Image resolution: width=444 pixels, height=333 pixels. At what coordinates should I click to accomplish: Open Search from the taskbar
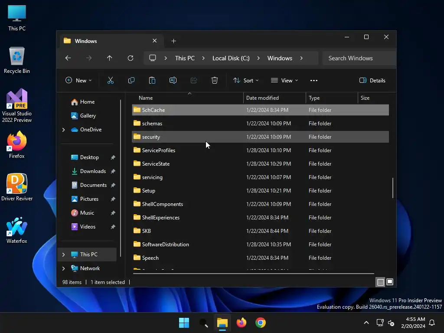click(203, 323)
